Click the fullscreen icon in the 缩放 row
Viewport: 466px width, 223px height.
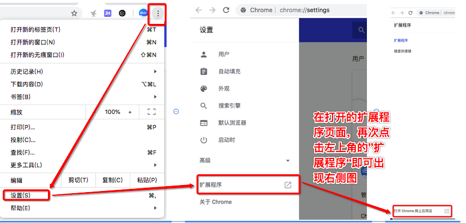click(x=151, y=112)
